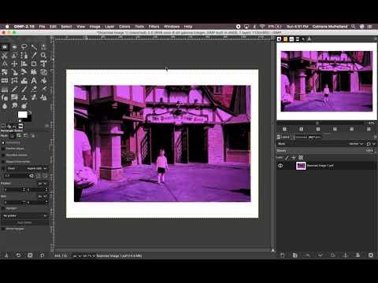Select the Eraser tool
The height and width of the screenshot is (283, 378).
pos(34,89)
